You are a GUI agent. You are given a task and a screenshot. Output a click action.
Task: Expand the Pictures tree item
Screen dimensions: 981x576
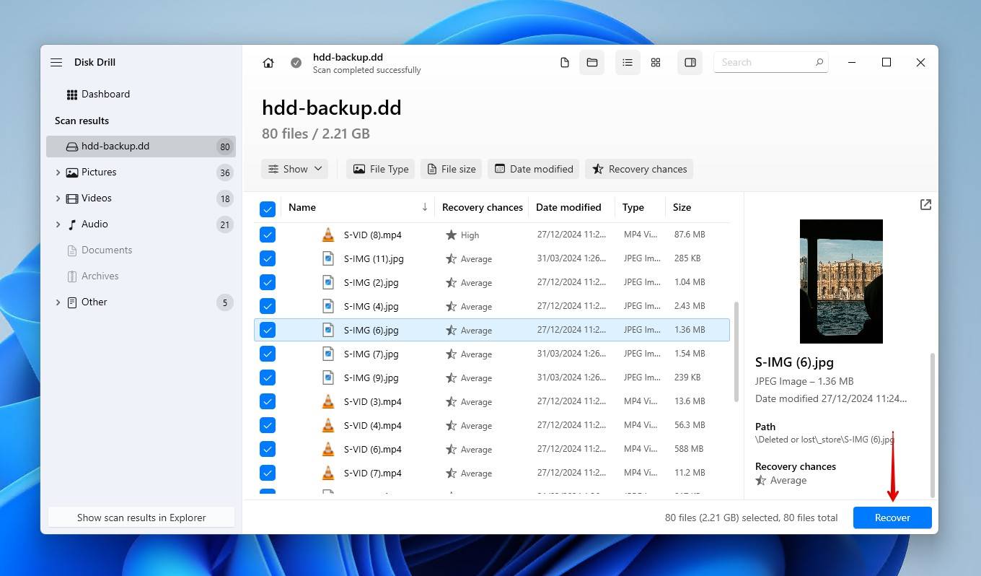[x=58, y=173]
